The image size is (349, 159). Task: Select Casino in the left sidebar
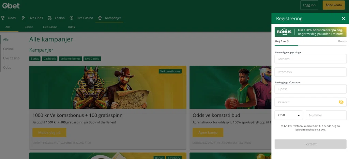(8, 49)
